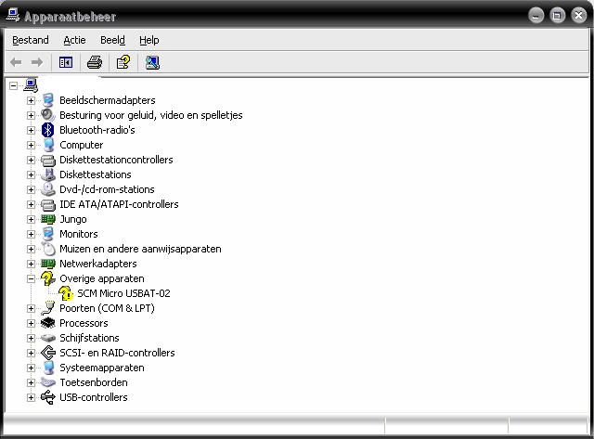
Task: Expand the Monitors node
Action: pos(31,234)
